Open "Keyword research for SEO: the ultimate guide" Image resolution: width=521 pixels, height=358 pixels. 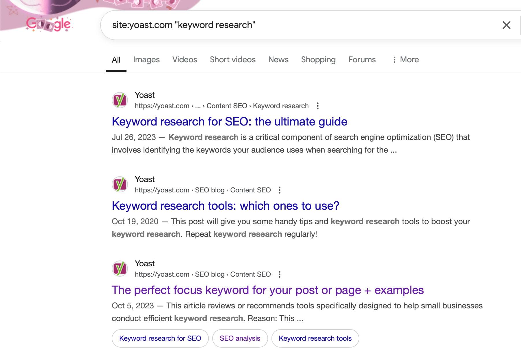click(229, 121)
